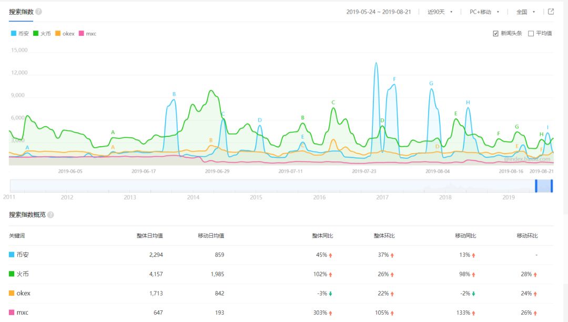Open orange news marker A on okex line
The height and width of the screenshot is (322, 568).
113,147
